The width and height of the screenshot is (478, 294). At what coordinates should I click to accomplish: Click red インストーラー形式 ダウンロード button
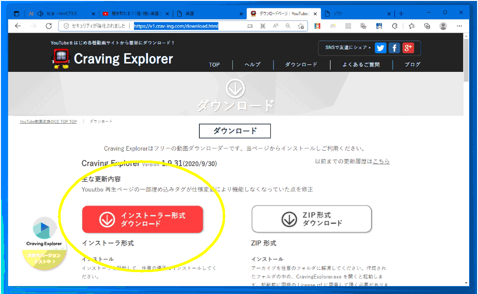[143, 219]
